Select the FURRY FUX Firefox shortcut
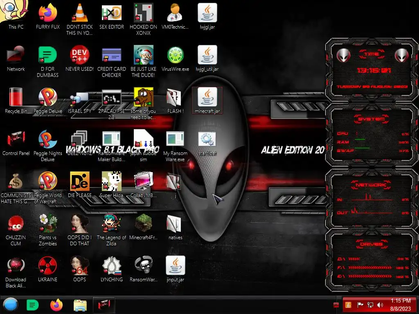Image resolution: width=419 pixels, height=314 pixels. (x=47, y=16)
